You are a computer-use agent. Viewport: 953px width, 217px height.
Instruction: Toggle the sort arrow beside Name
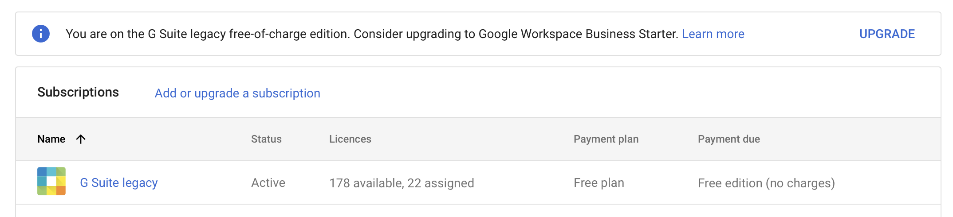point(81,139)
